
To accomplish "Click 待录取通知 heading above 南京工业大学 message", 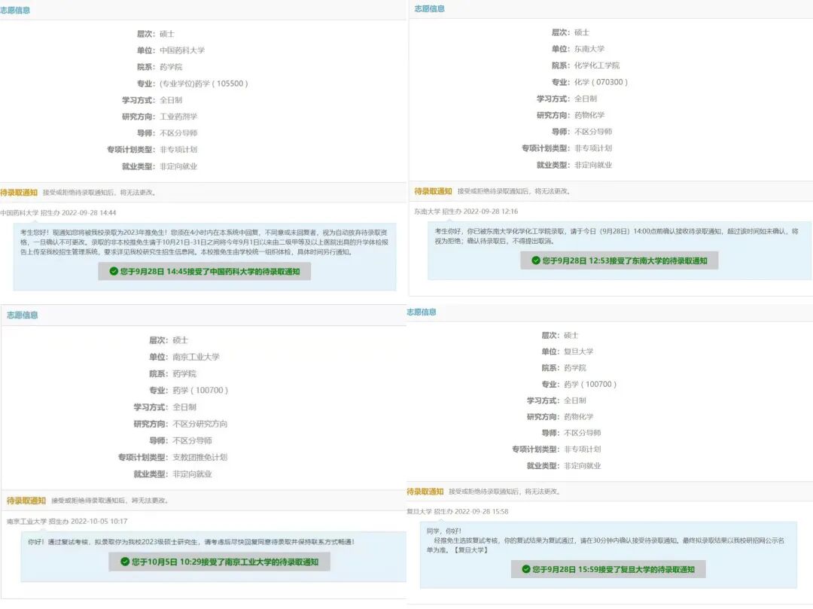I will [26, 500].
